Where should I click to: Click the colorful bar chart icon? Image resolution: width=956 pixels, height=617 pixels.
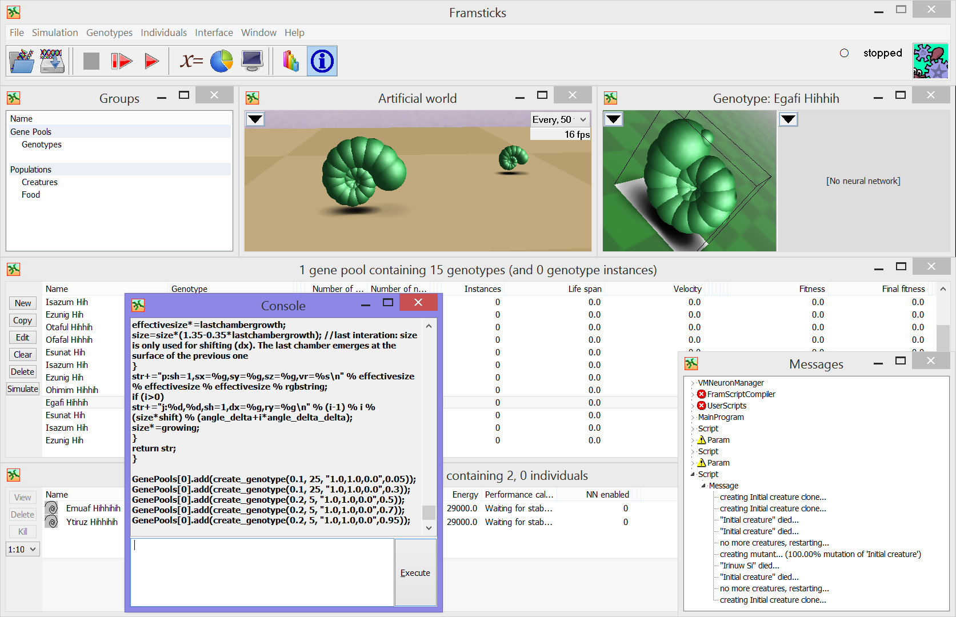(291, 61)
